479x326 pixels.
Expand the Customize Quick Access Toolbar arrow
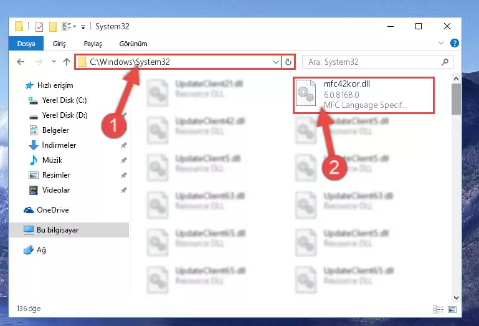pyautogui.click(x=83, y=27)
